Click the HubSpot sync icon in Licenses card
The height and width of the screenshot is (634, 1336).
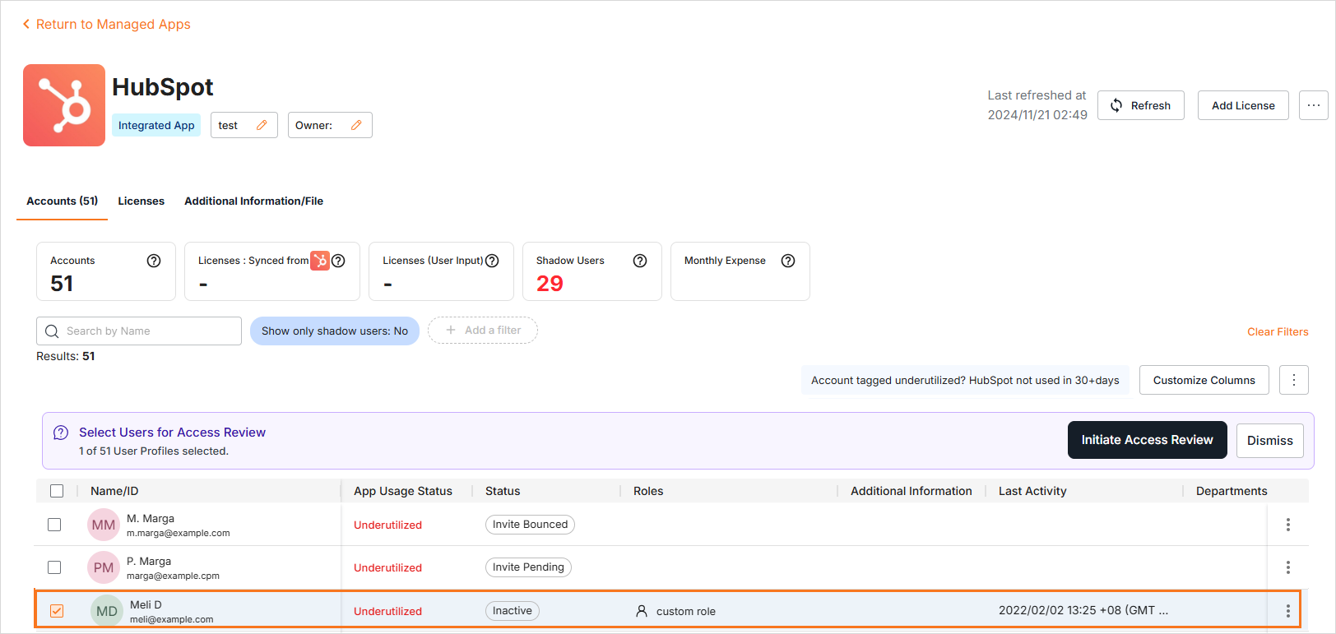(320, 261)
